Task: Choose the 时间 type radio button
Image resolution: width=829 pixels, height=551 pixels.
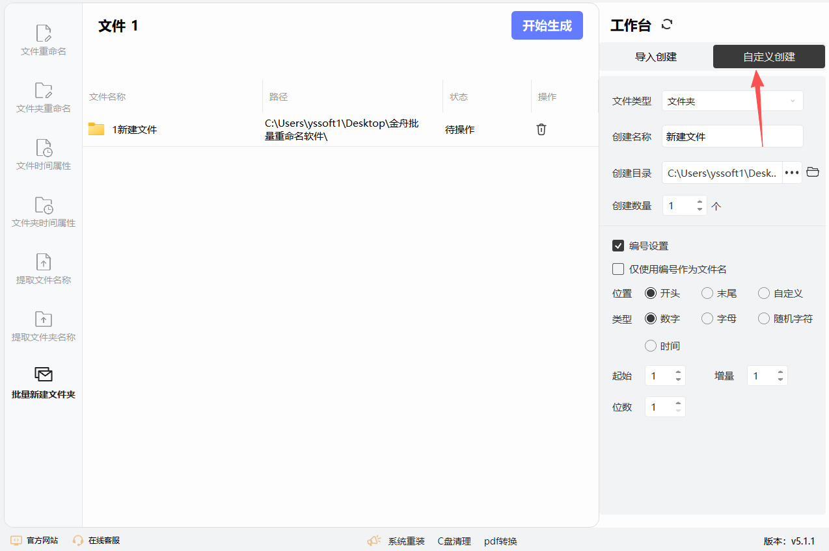Action: pyautogui.click(x=651, y=346)
